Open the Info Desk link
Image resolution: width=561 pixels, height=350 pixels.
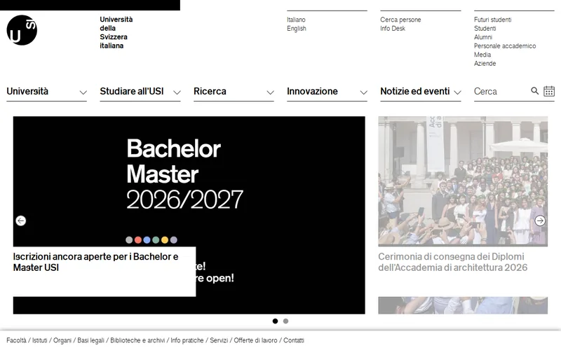[393, 29]
